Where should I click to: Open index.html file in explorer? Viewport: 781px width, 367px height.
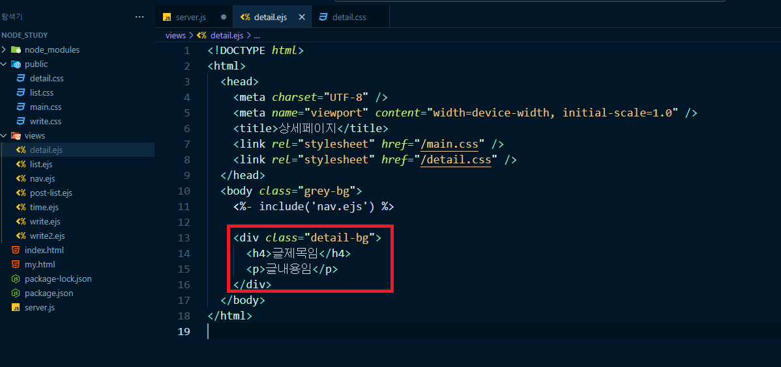(x=44, y=250)
